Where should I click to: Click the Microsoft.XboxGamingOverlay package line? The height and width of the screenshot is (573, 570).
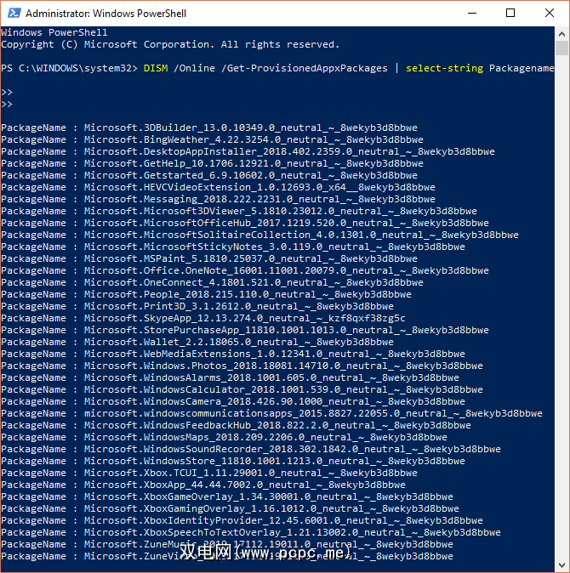pyautogui.click(x=230, y=508)
